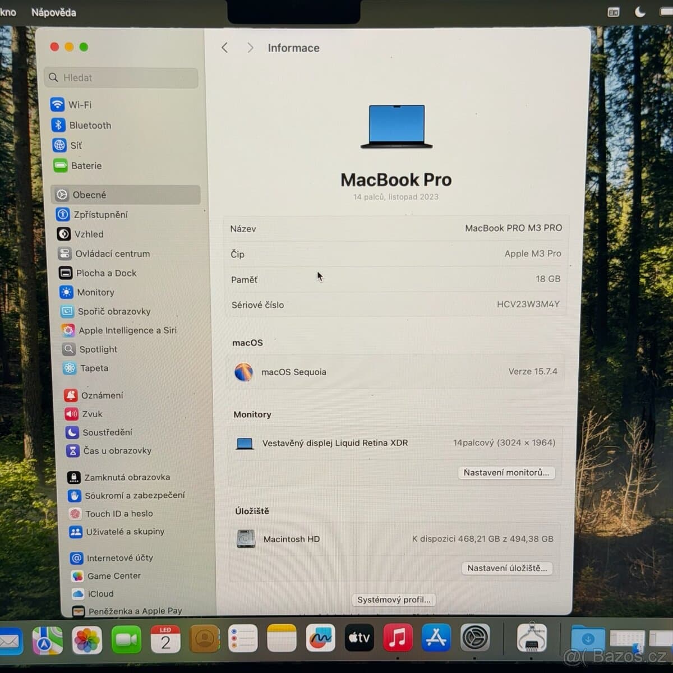Open Ovládací centrum settings
This screenshot has height=673, width=673.
point(104,253)
